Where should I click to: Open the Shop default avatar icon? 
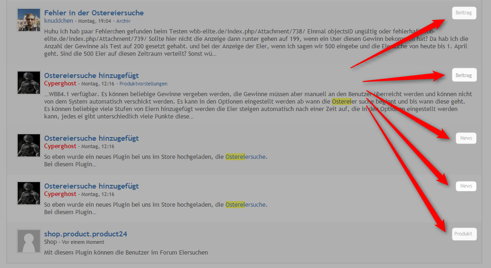coord(28,241)
